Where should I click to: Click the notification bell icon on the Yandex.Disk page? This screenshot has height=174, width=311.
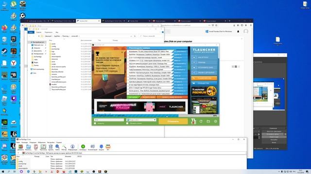(238, 31)
